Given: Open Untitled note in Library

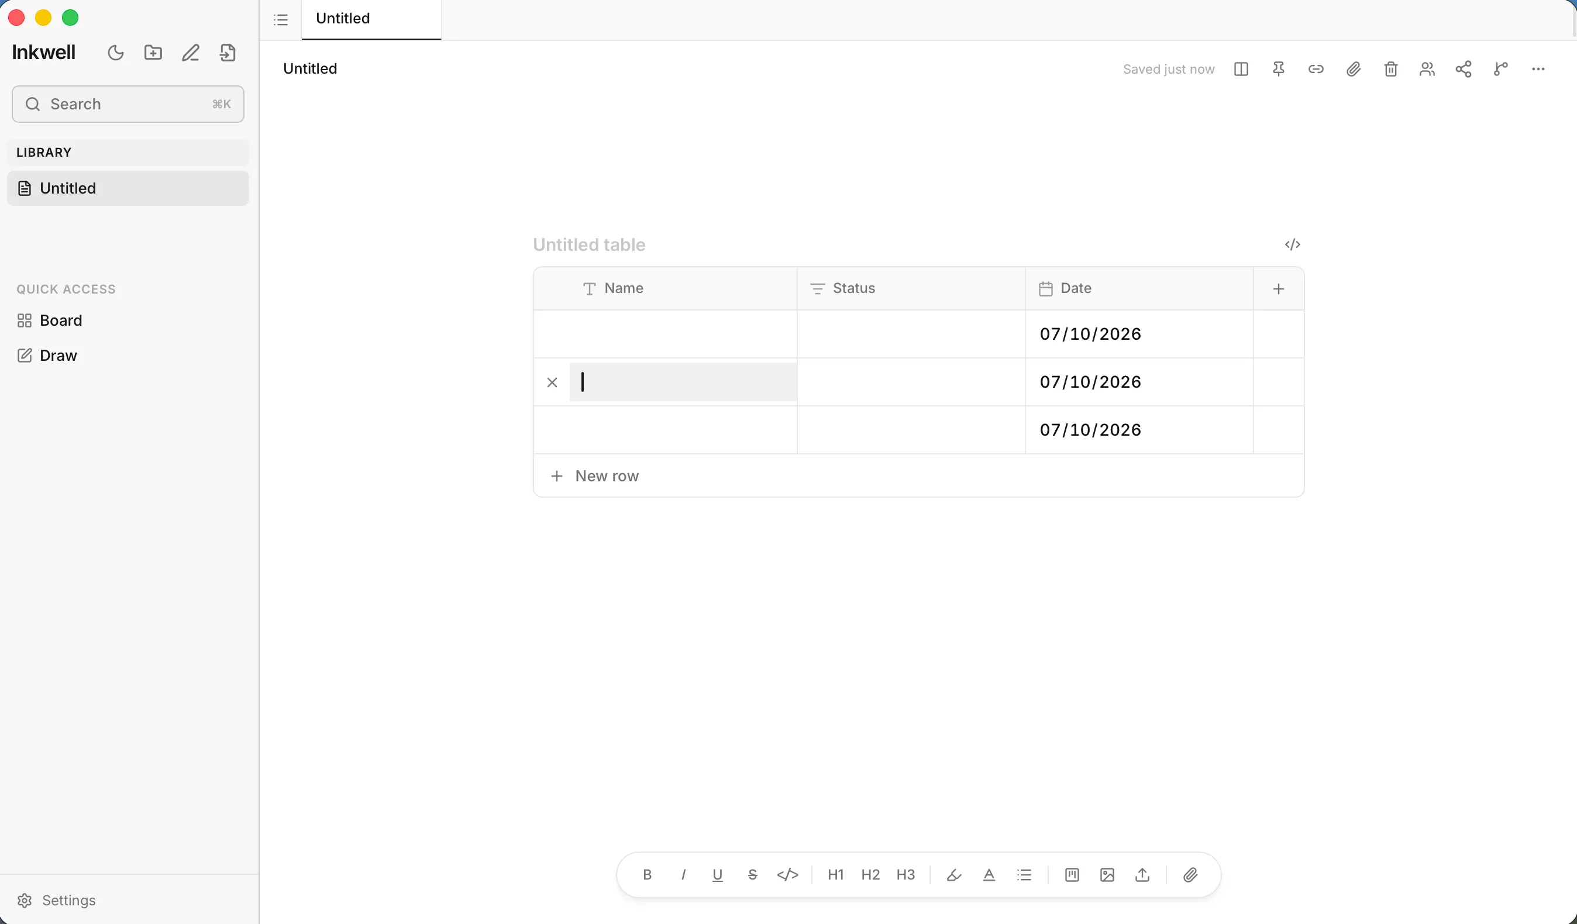Looking at the screenshot, I should click(x=128, y=188).
